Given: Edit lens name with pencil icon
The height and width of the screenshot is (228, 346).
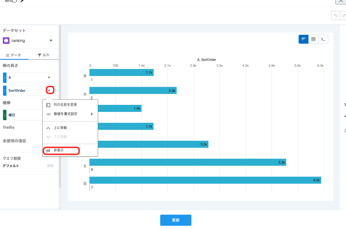Looking at the screenshot, I should 22,1.
